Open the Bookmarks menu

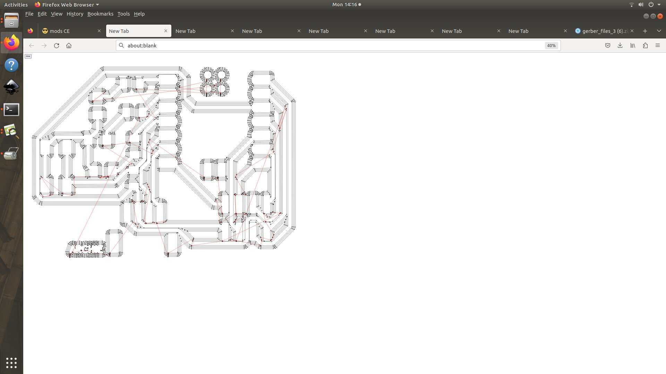point(100,14)
